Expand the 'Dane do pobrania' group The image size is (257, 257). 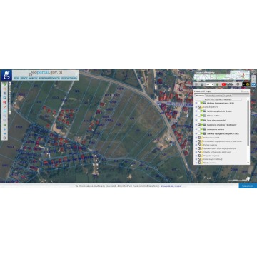(196, 107)
